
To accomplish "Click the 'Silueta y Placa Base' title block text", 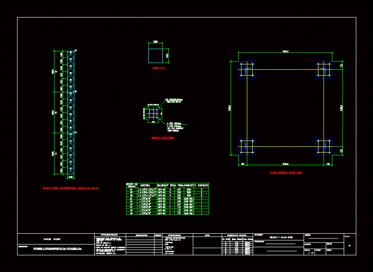I will click(x=281, y=238).
